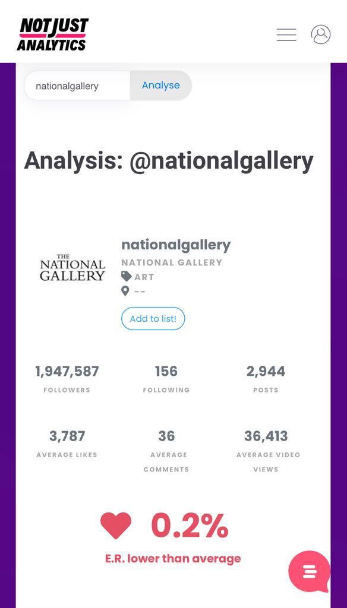Click the Analyse button
This screenshot has width=347, height=608.
tap(160, 85)
